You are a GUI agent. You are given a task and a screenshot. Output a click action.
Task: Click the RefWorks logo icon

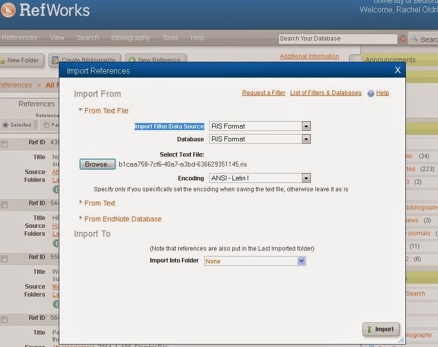point(8,10)
